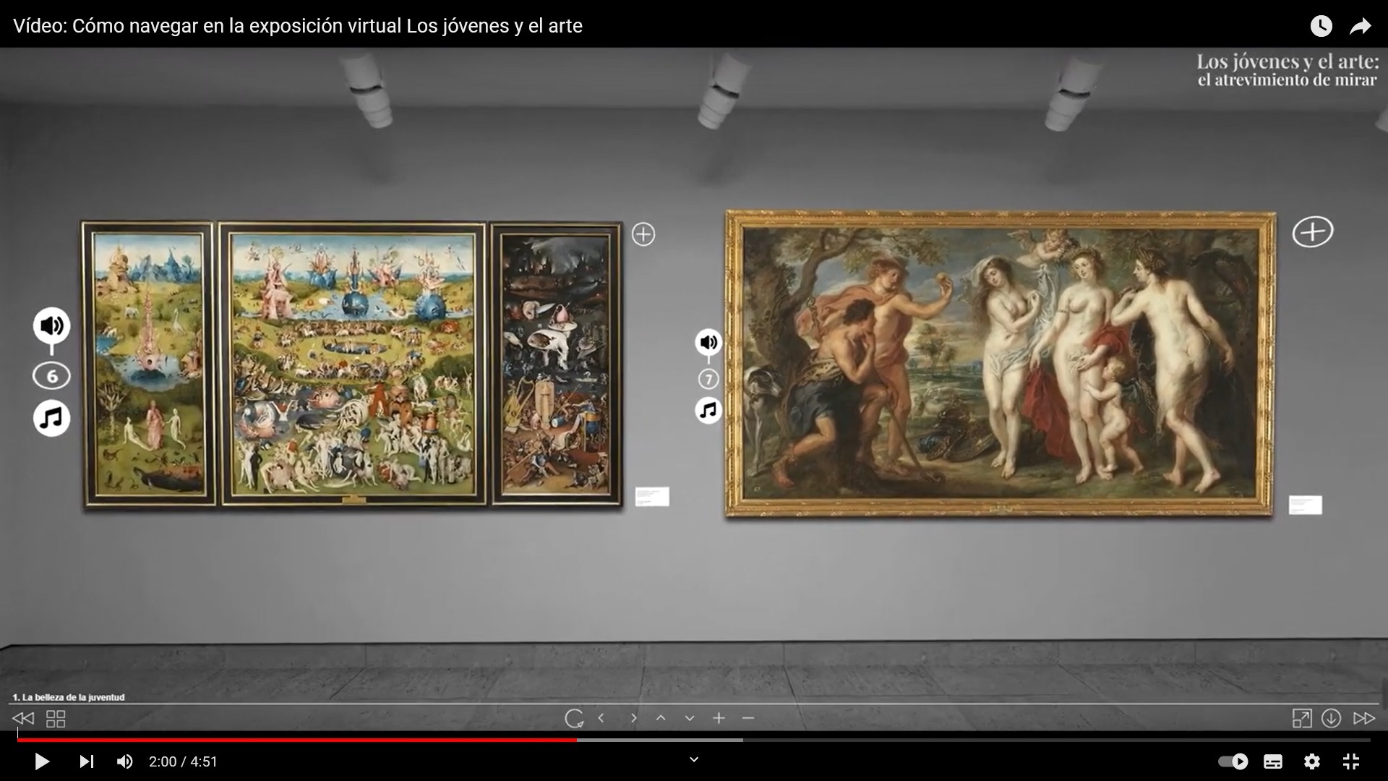Click tour up chevron arrow
The image size is (1388, 781).
click(661, 718)
